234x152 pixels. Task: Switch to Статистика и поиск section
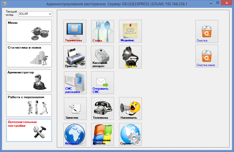coord(29,56)
